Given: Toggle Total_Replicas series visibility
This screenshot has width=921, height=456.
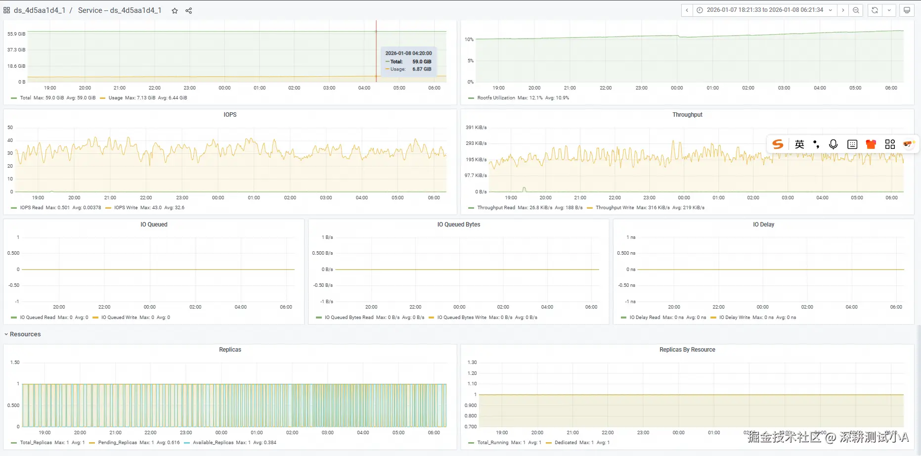Looking at the screenshot, I should 36,443.
